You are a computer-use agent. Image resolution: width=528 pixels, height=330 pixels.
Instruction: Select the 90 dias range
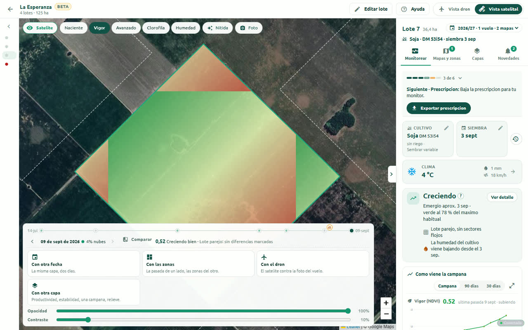pyautogui.click(x=471, y=286)
